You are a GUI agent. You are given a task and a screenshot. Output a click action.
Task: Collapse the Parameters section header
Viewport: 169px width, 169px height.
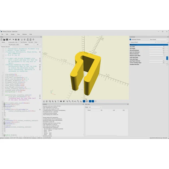click(149, 45)
